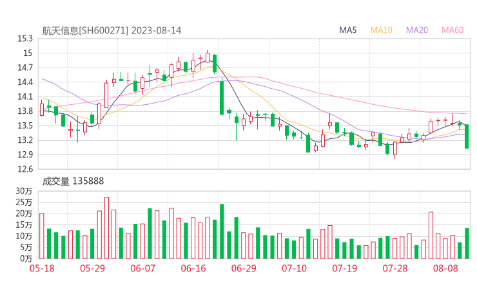Click the large green candlestick after 06-16 peak
This screenshot has height=283, width=477.
click(222, 96)
